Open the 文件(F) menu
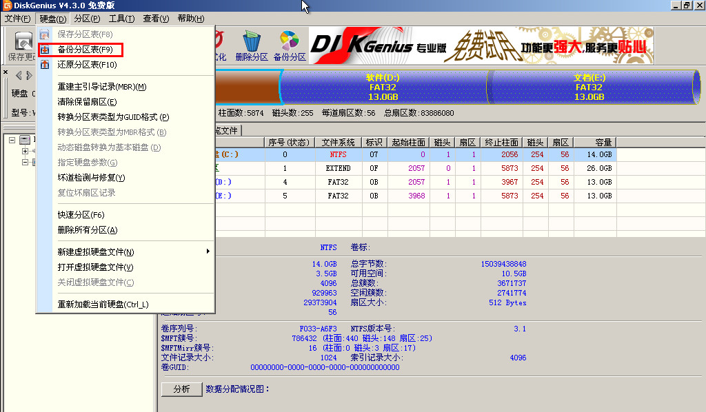The width and height of the screenshot is (706, 412). (x=17, y=19)
